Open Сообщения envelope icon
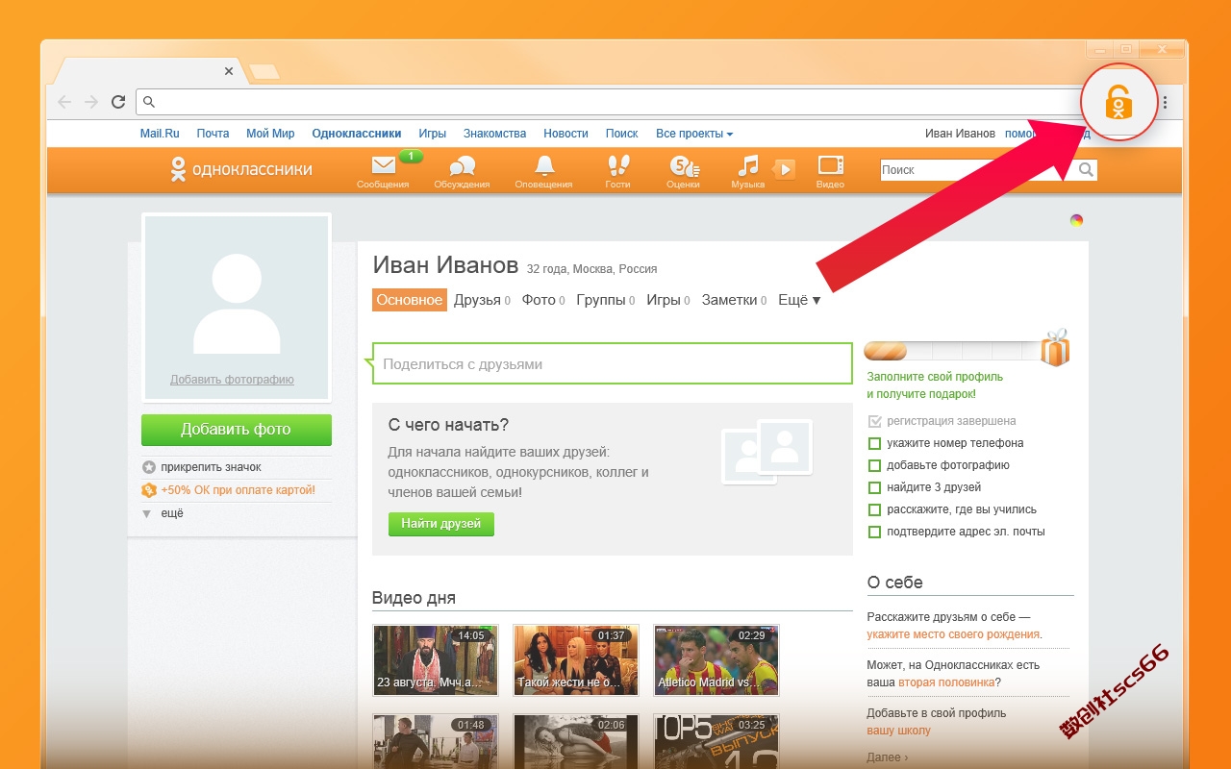Viewport: 1231px width, 769px height. [x=384, y=164]
